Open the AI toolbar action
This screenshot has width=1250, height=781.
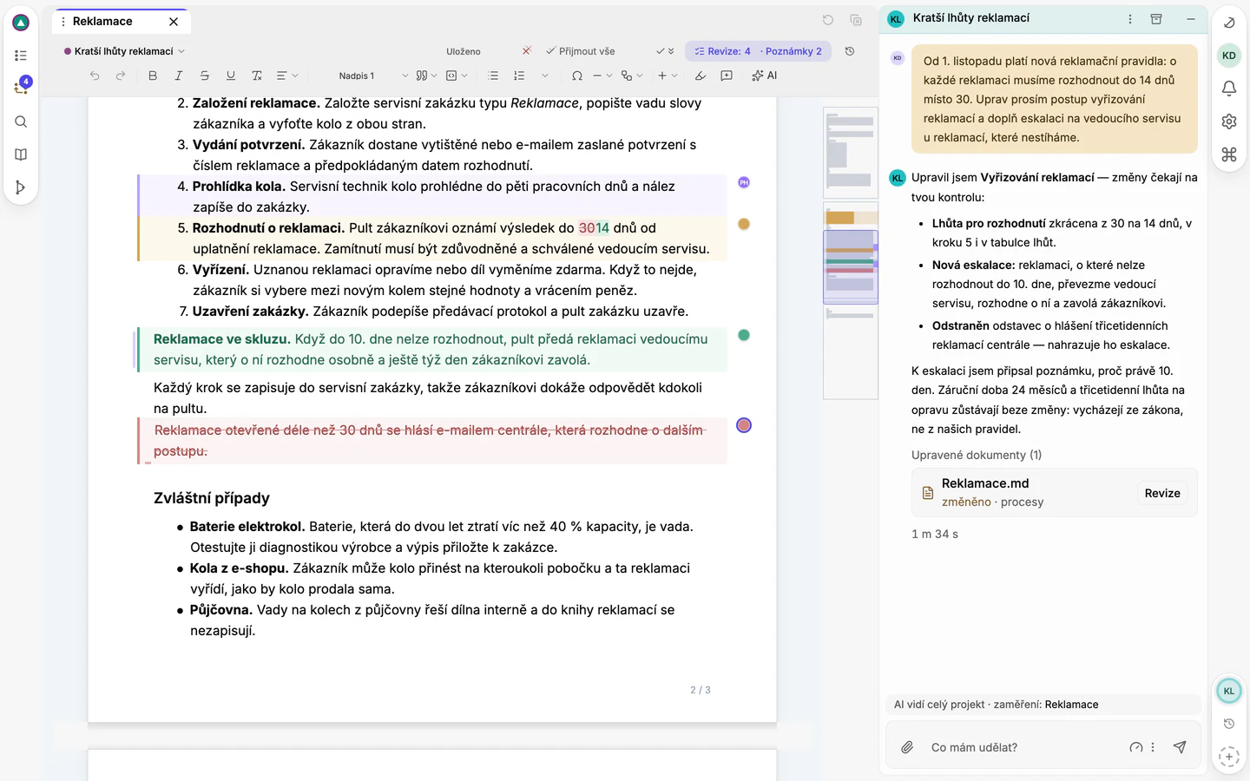click(x=765, y=75)
